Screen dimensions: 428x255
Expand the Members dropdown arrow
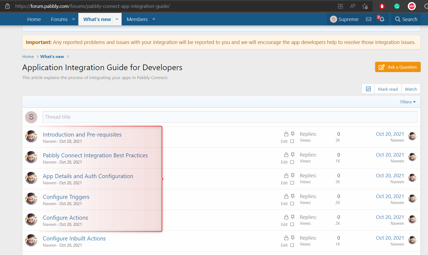coord(154,19)
